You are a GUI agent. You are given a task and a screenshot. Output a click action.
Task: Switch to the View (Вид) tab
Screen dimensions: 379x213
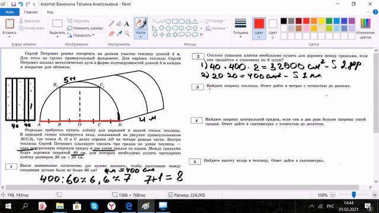click(x=50, y=12)
